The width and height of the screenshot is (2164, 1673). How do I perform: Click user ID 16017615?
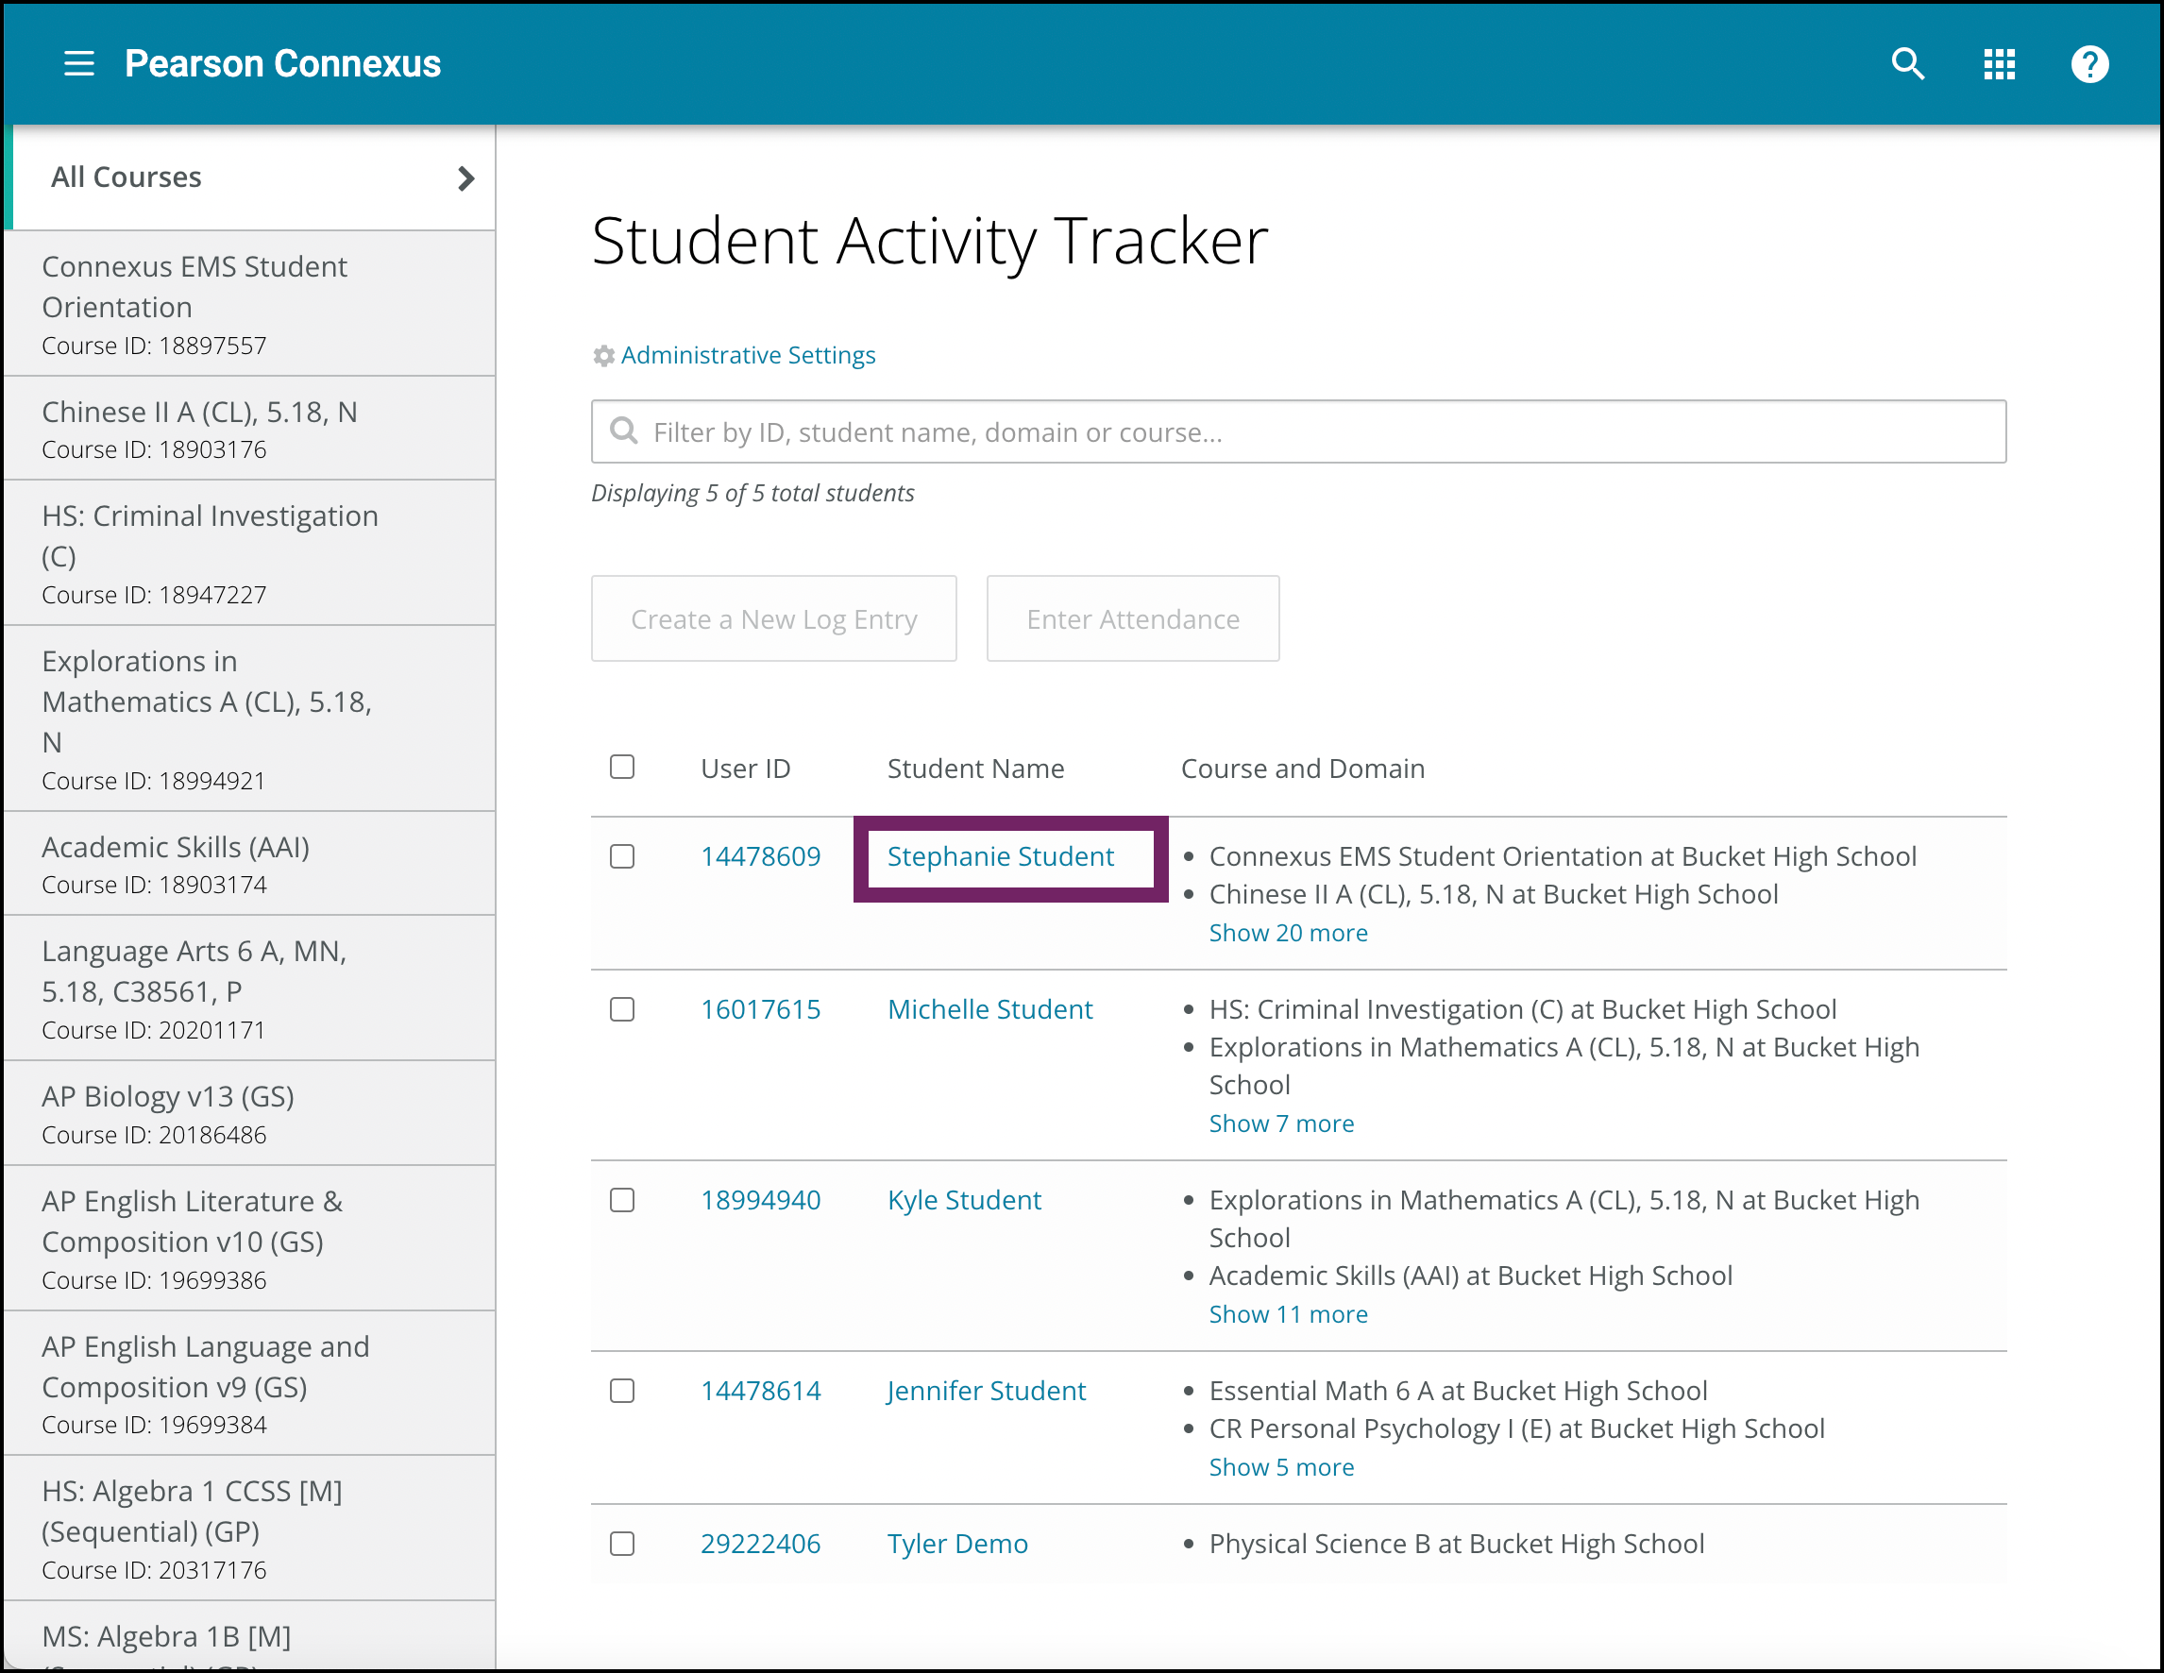(x=760, y=1009)
